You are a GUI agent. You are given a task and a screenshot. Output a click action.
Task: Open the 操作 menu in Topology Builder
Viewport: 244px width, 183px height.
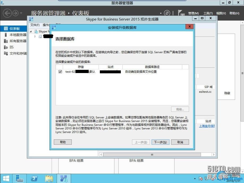pos(46,25)
